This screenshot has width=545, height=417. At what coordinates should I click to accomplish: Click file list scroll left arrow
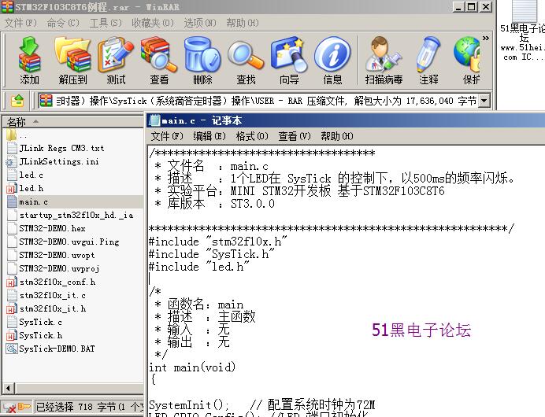tap(9, 388)
